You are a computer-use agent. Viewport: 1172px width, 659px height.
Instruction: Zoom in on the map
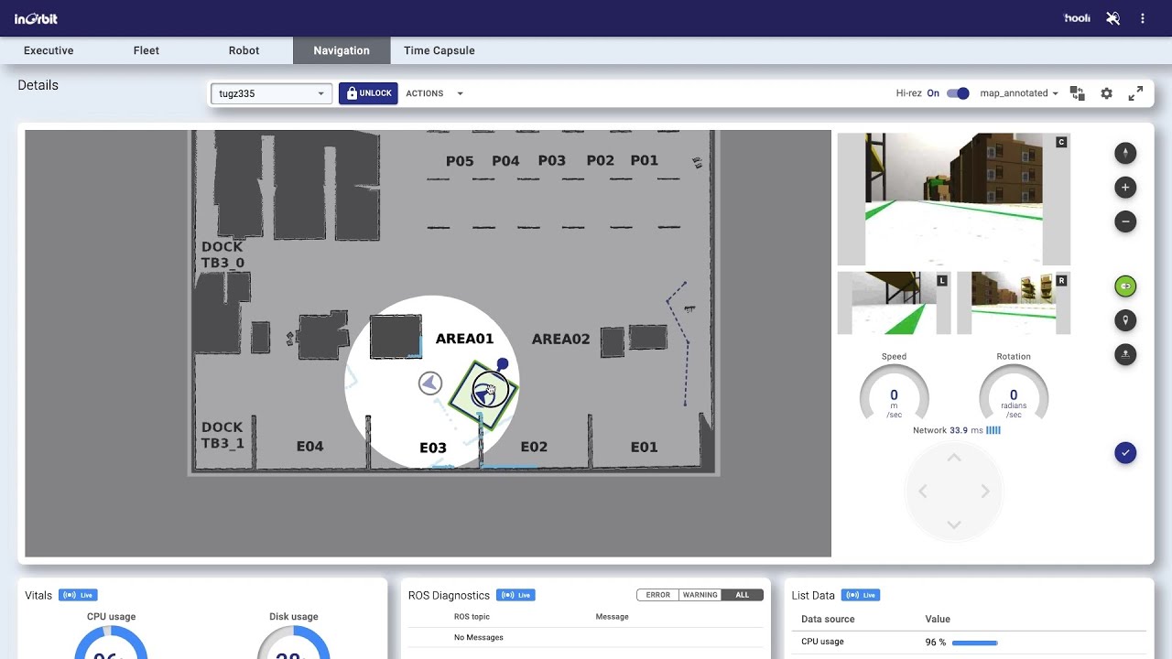1125,188
